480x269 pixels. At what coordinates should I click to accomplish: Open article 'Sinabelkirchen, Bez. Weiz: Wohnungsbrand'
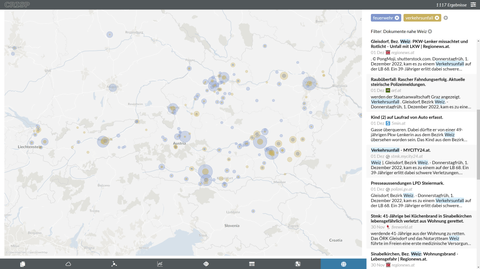click(x=414, y=256)
